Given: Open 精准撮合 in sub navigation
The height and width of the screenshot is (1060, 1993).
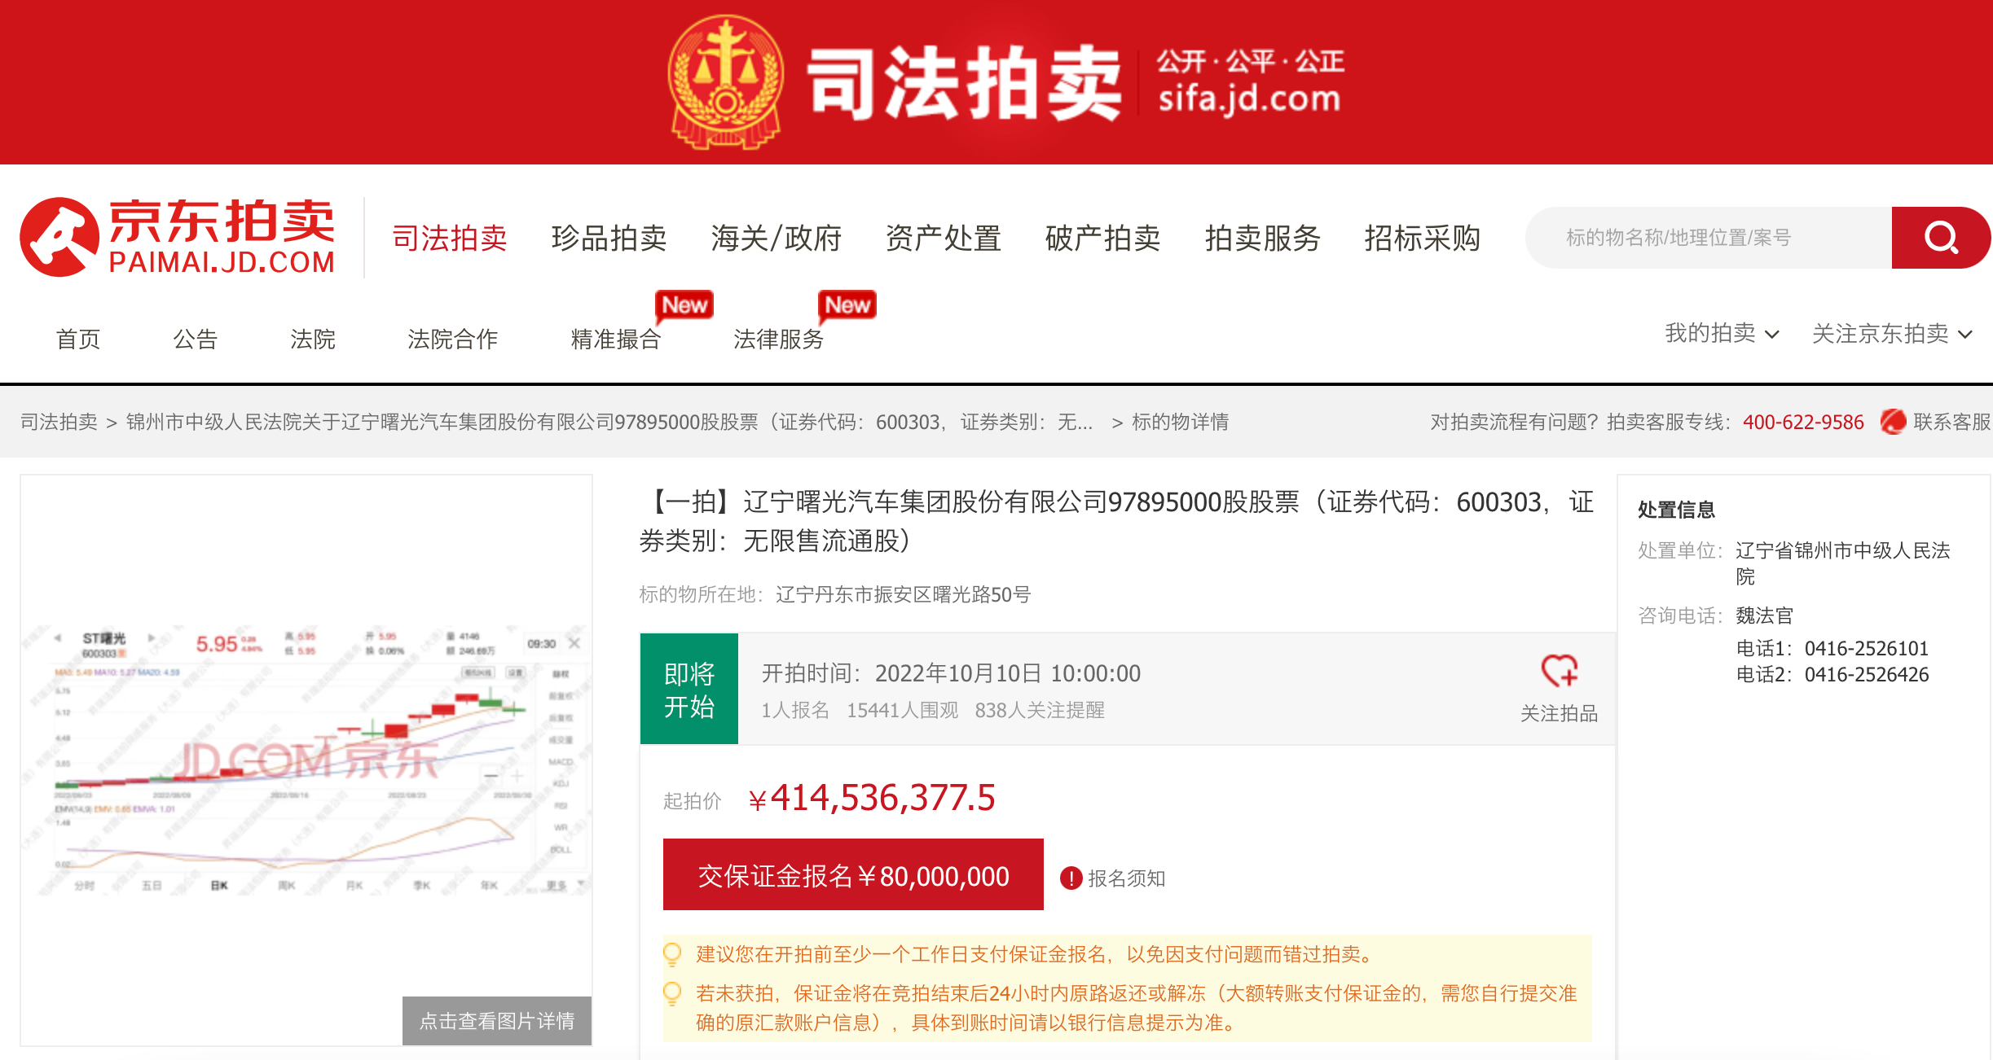Looking at the screenshot, I should click(x=616, y=339).
